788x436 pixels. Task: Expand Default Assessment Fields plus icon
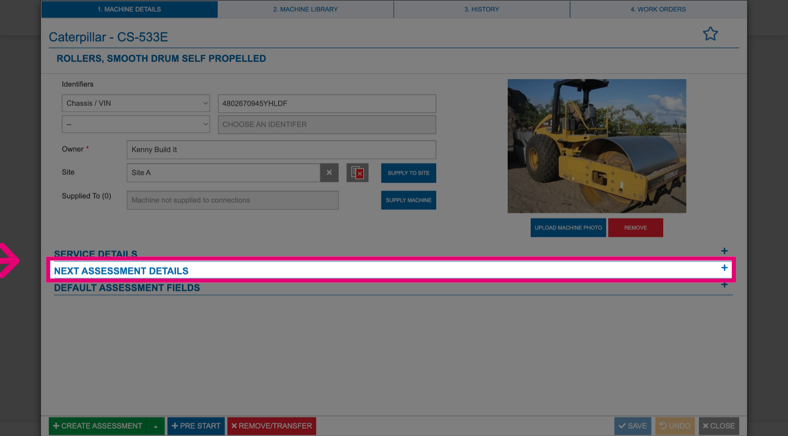[724, 285]
